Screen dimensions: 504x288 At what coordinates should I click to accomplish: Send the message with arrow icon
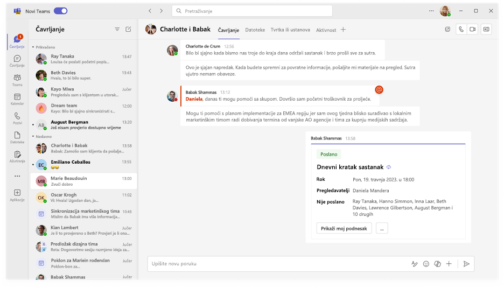(466, 264)
